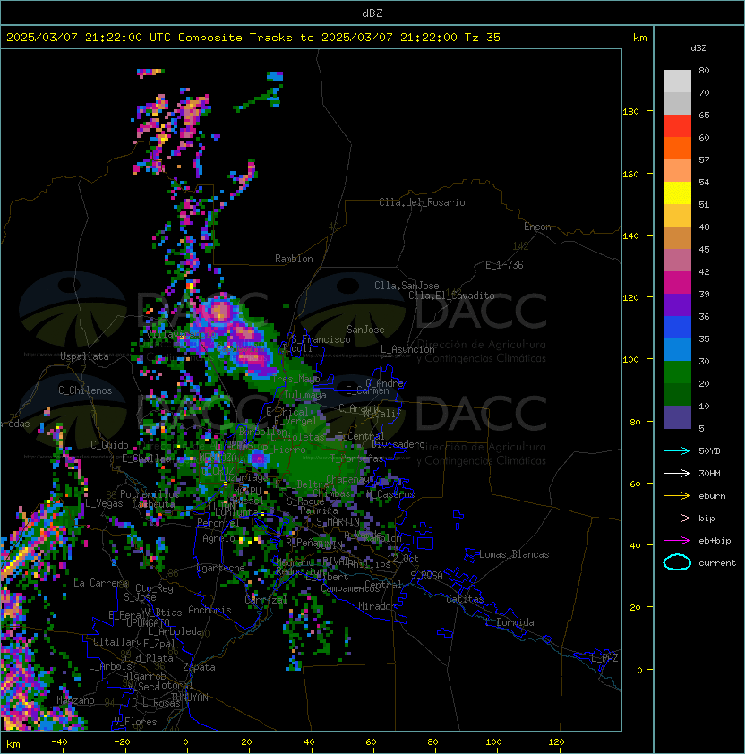The image size is (745, 754).
Task: Click the 'Clla.del_Rosario' place label
Action: pos(422,202)
